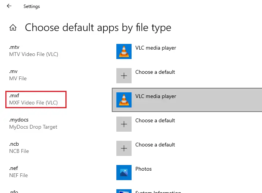
Task: Click the plus icon beside .mv
Action: pos(124,76)
